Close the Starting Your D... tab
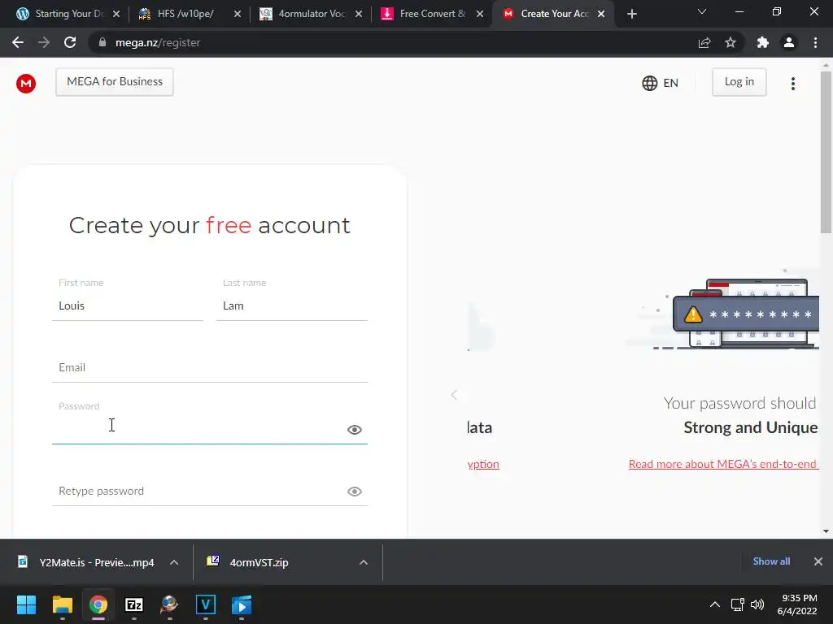Image resolution: width=833 pixels, height=624 pixels. pos(116,14)
